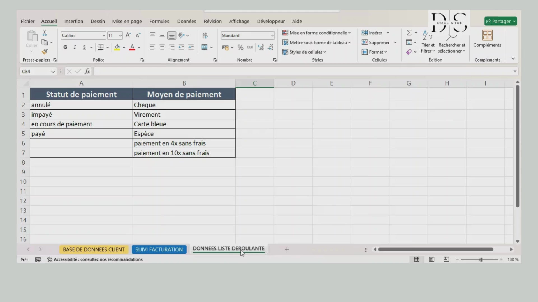538x302 pixels.
Task: Click the Partager share button
Action: point(500,21)
